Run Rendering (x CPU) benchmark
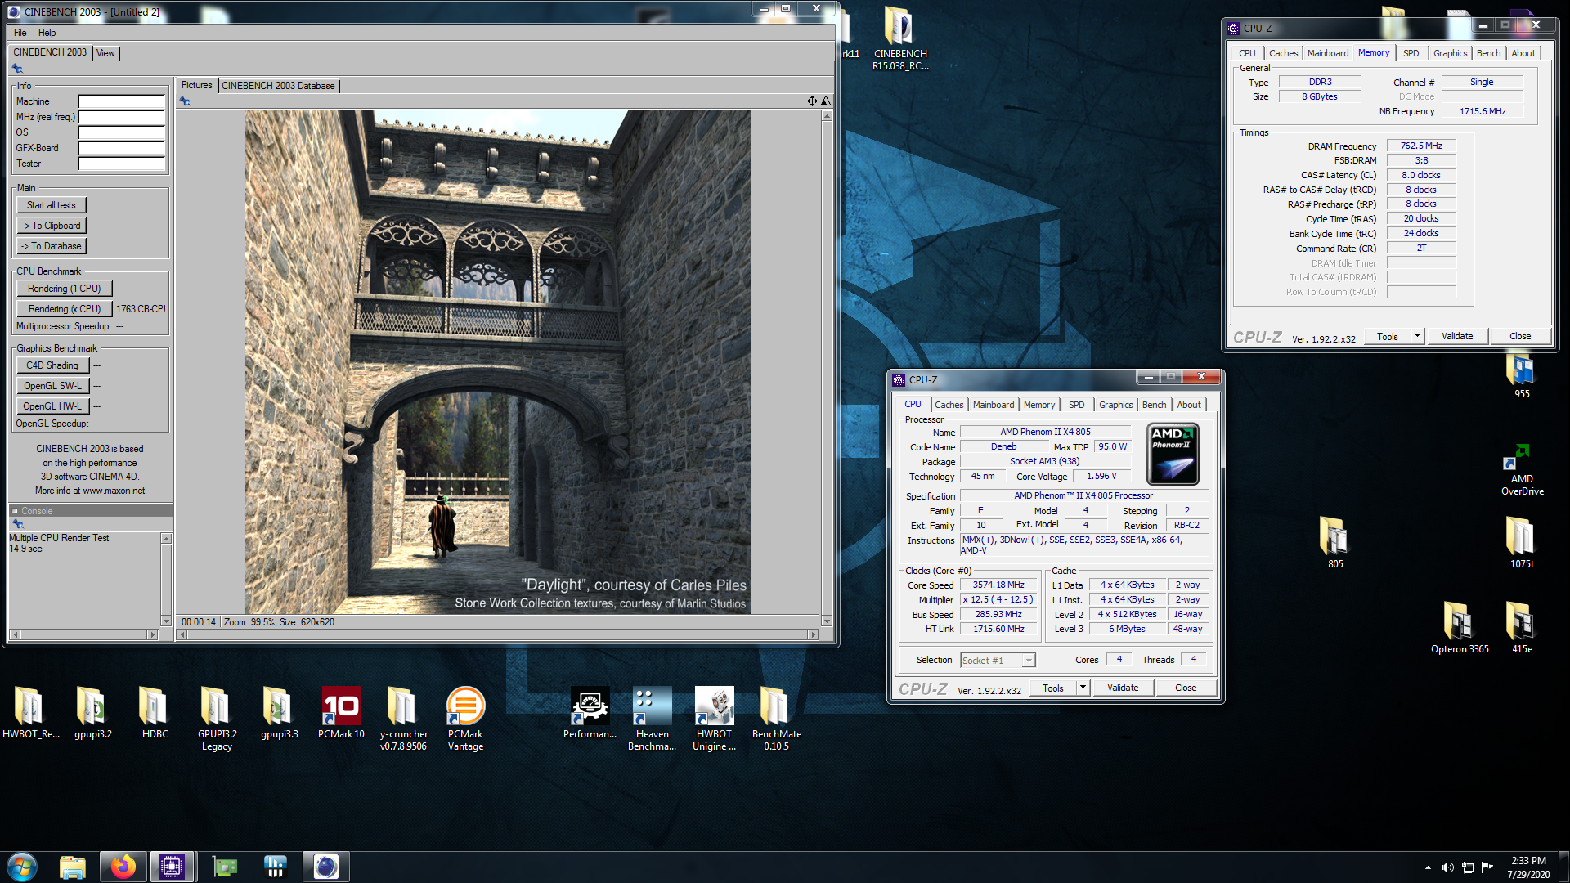This screenshot has width=1570, height=883. click(x=65, y=309)
